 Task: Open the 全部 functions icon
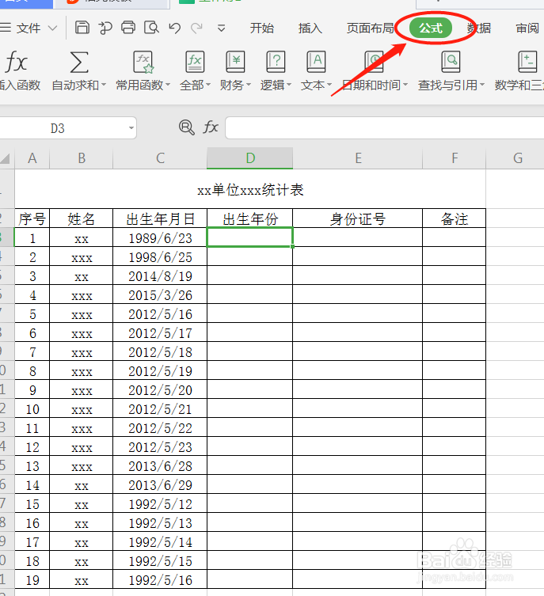click(195, 62)
